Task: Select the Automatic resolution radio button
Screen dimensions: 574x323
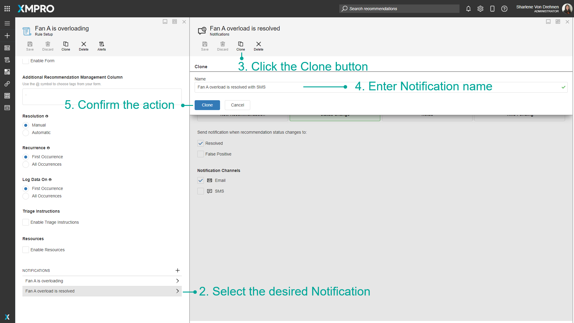Action: pyautogui.click(x=26, y=132)
